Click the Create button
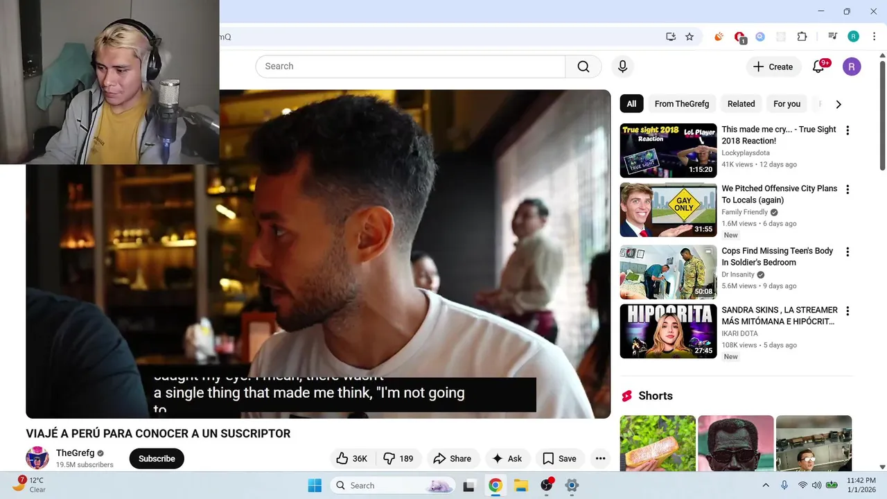This screenshot has width=887, height=499. tap(773, 67)
